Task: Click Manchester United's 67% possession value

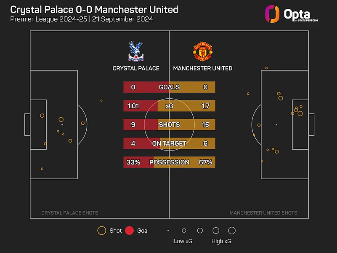Action: coord(205,162)
